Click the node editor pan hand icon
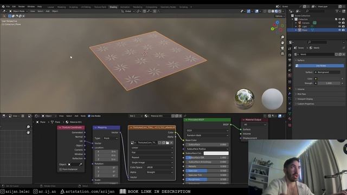347x195 pixels. click(28, 132)
